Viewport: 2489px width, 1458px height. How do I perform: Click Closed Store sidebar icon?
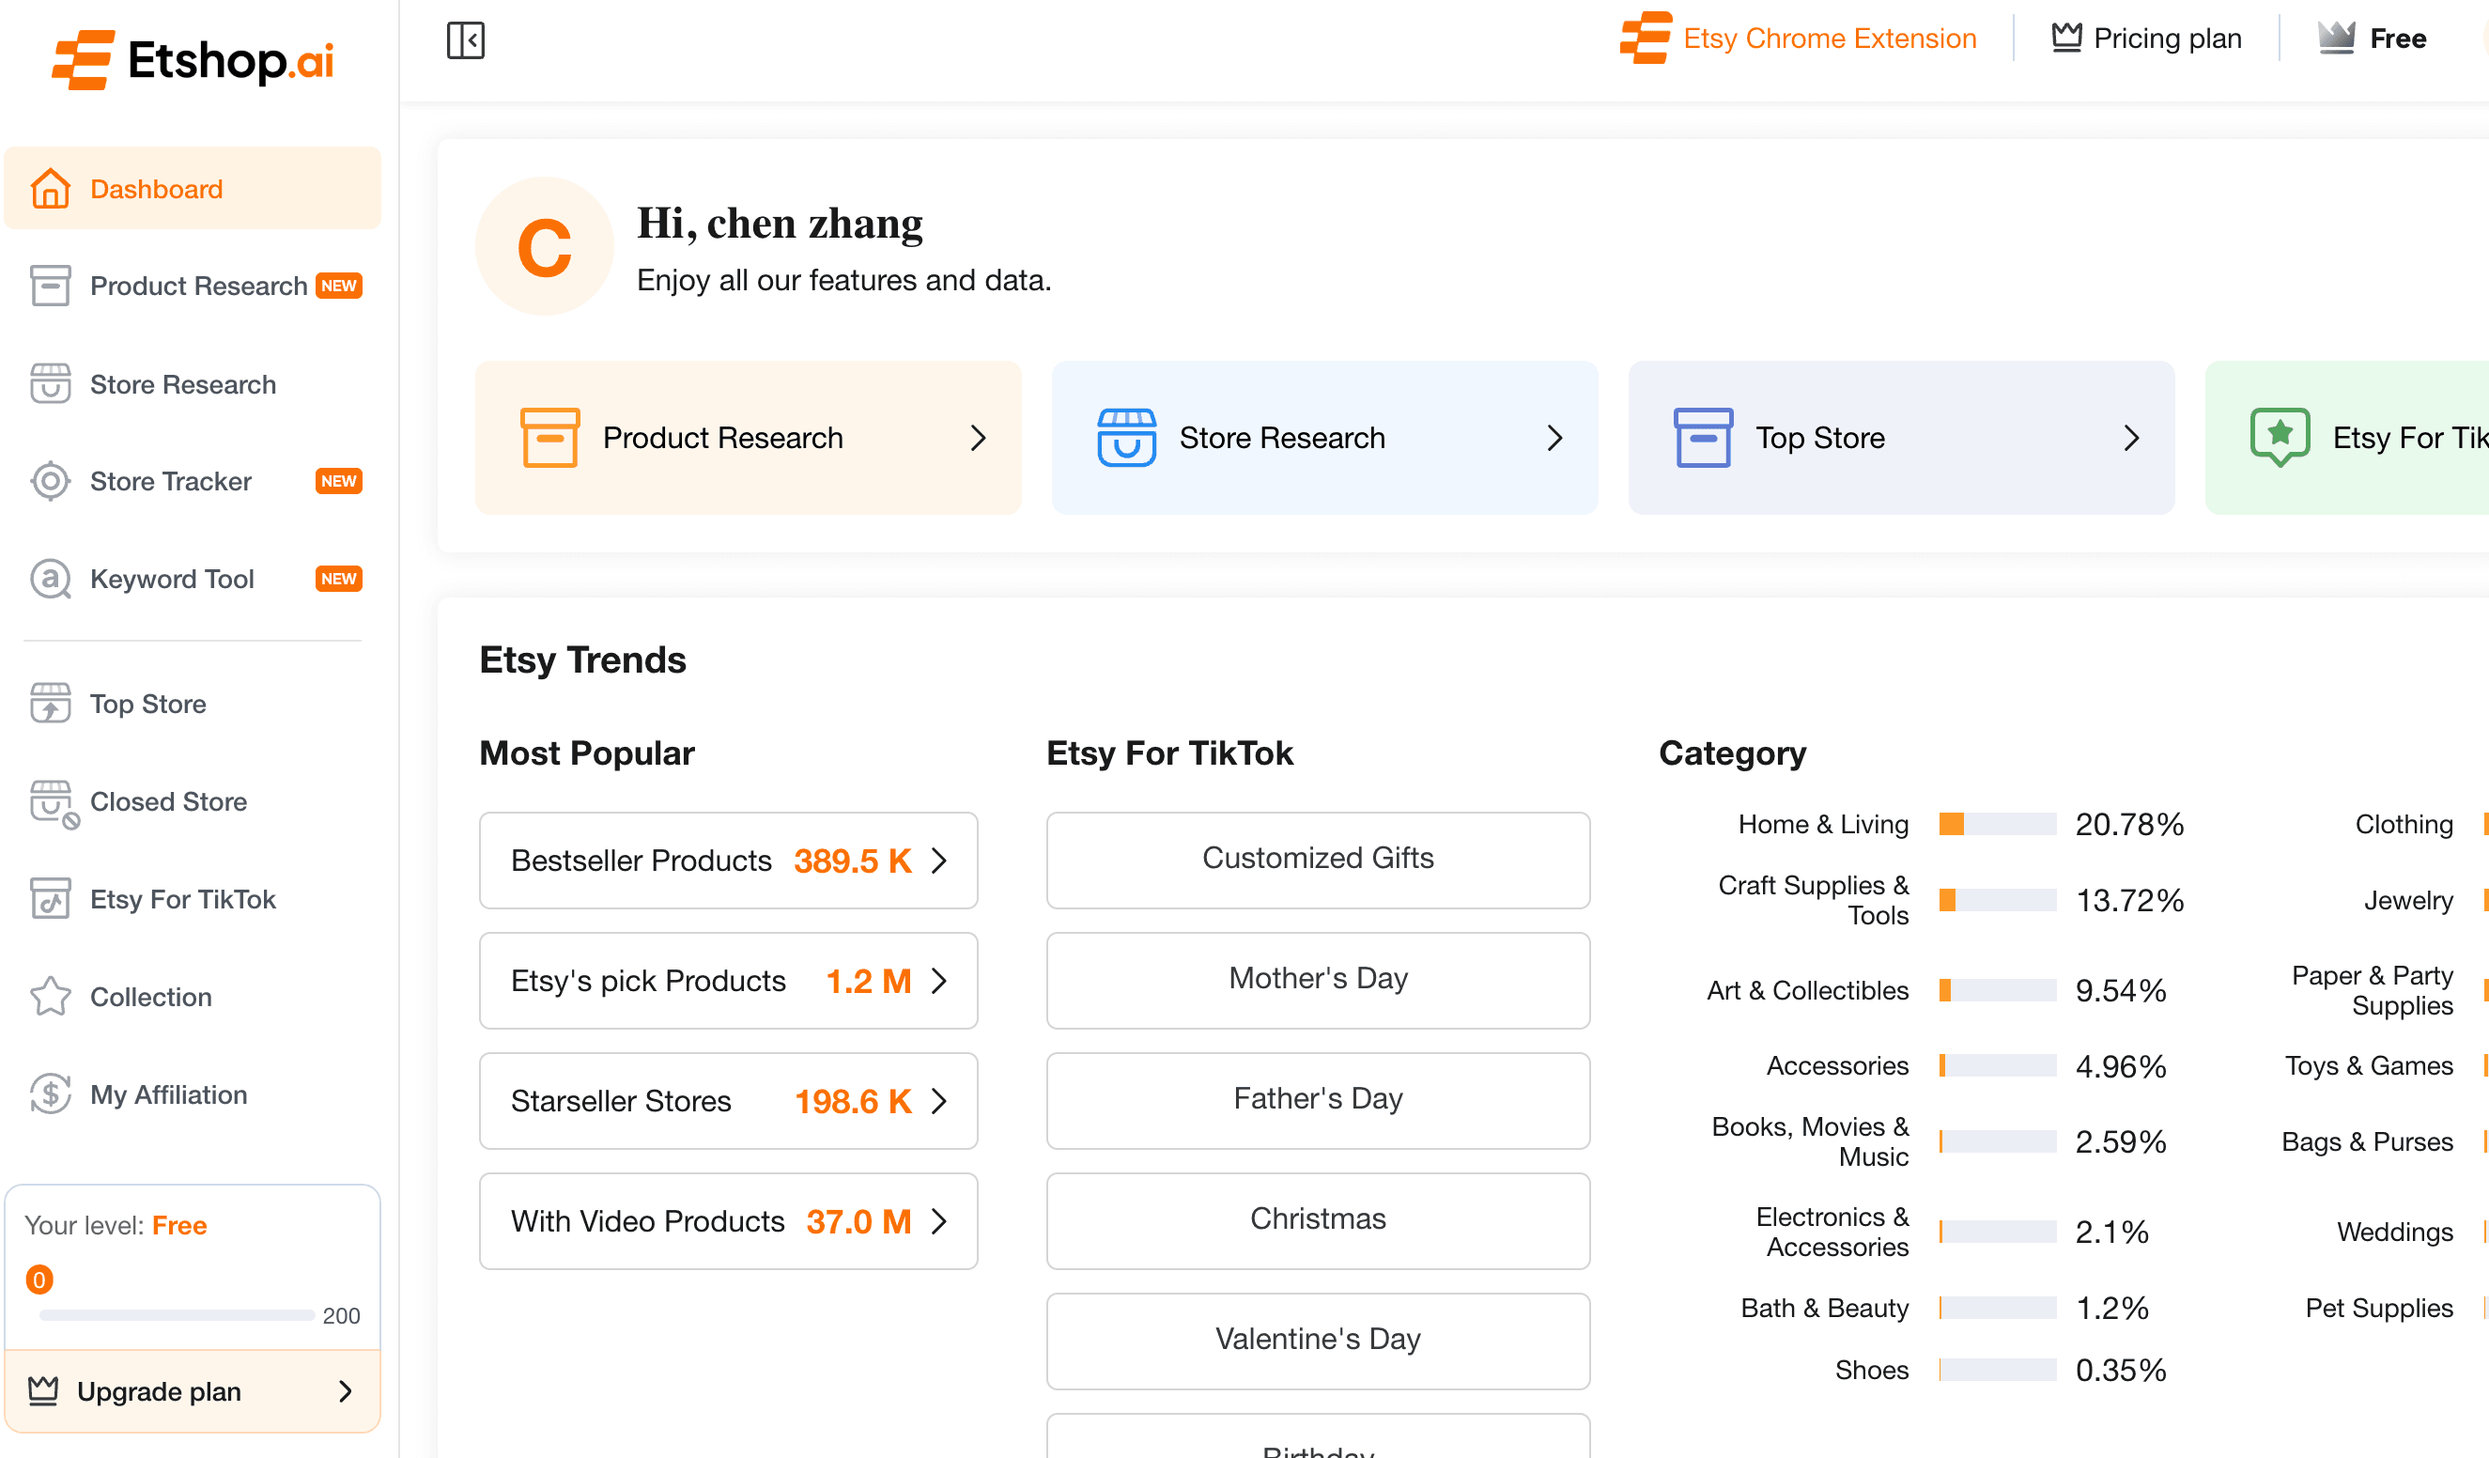click(54, 804)
